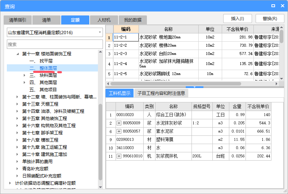The height and width of the screenshot is (194, 288).
Task: Show the 工料机显示 tab
Action: tap(120, 93)
